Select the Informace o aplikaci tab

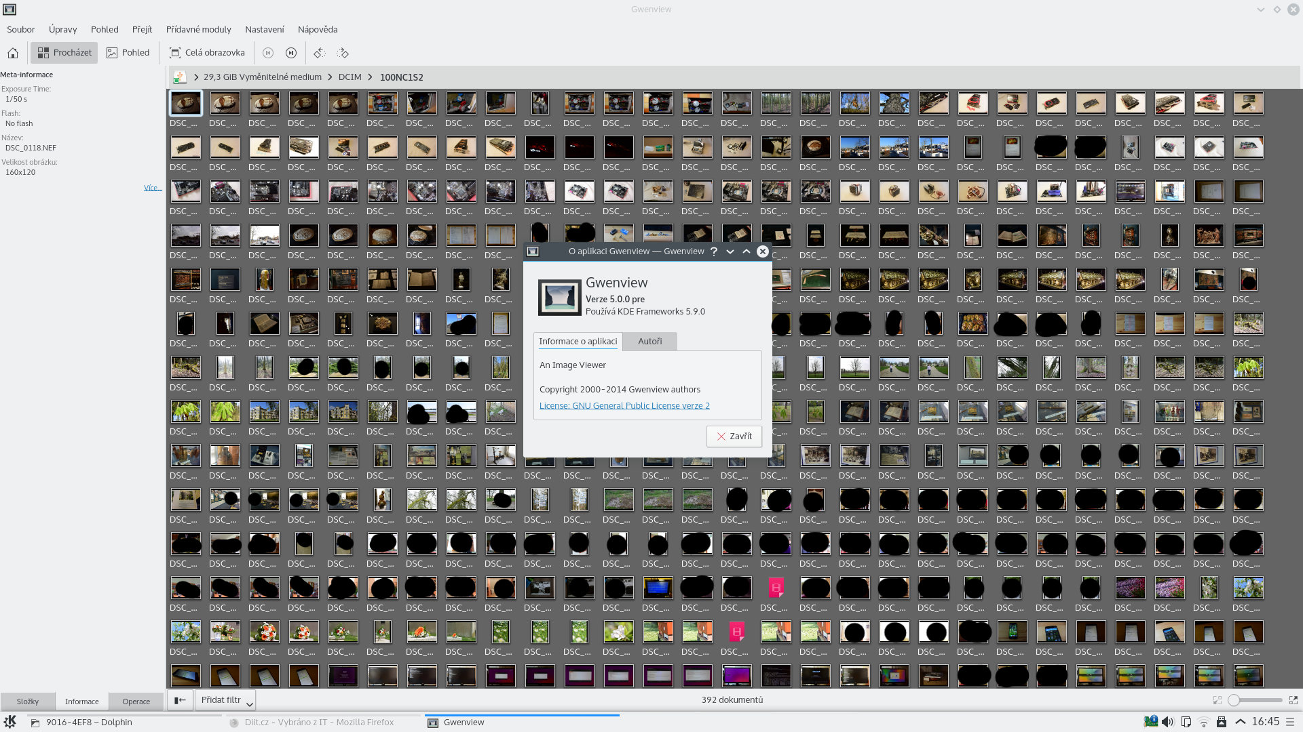point(578,342)
